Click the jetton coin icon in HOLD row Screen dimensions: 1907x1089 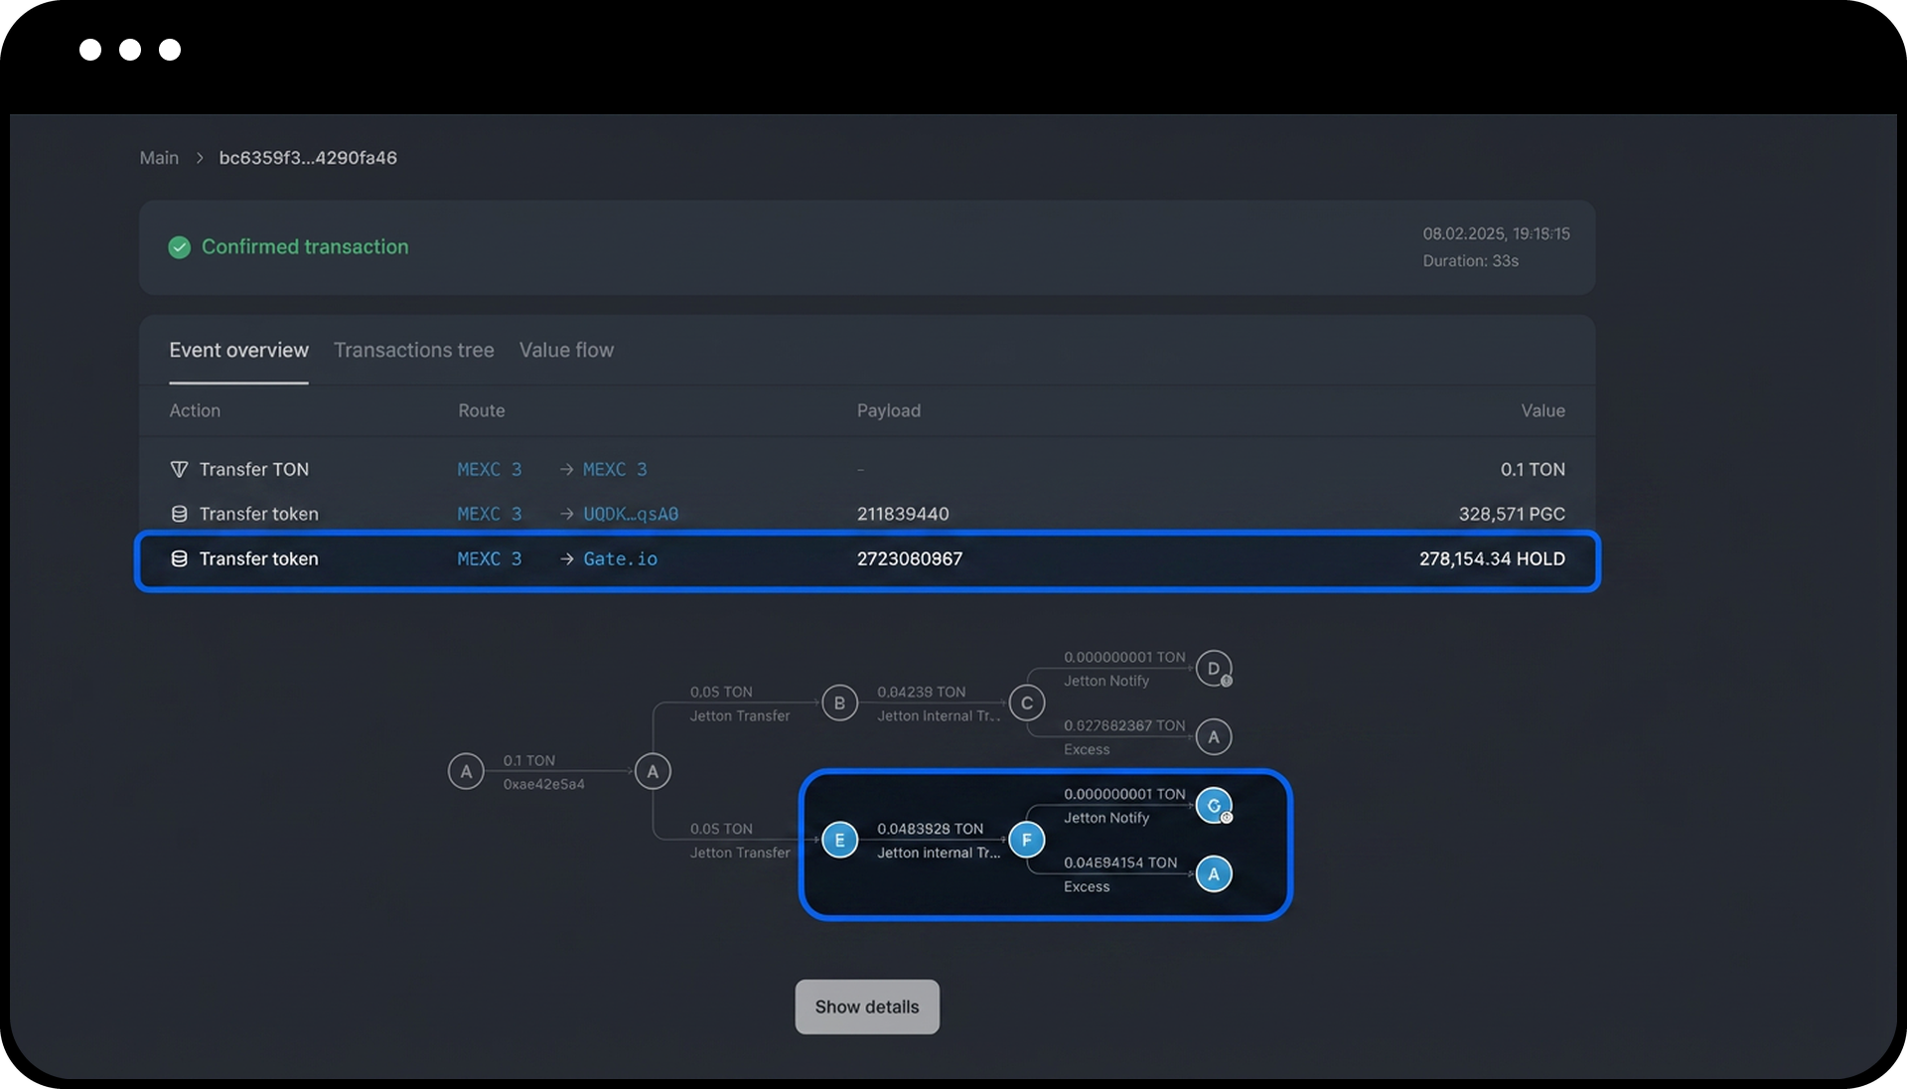click(179, 558)
